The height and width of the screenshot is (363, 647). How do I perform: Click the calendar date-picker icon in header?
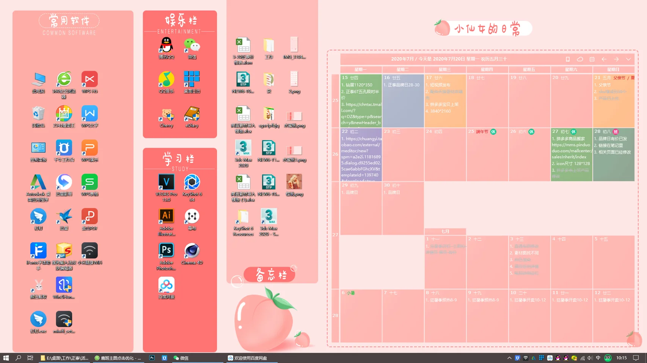pos(592,59)
